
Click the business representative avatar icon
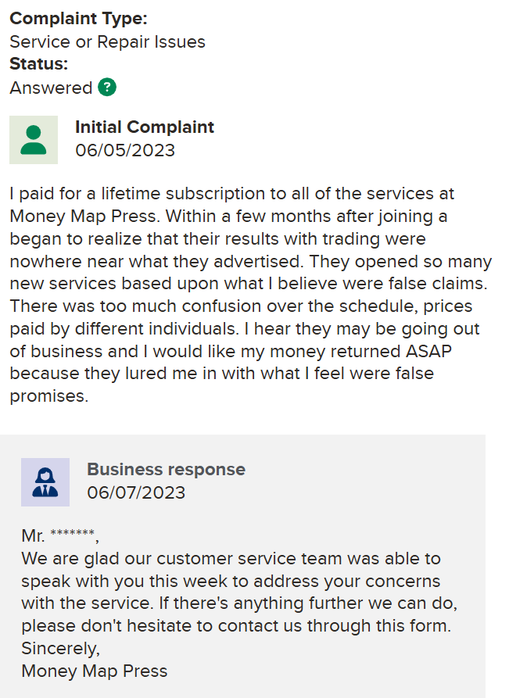coord(45,482)
